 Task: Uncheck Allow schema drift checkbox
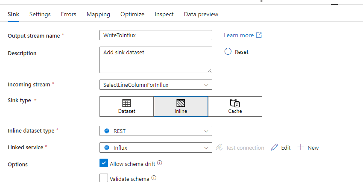pyautogui.click(x=104, y=163)
